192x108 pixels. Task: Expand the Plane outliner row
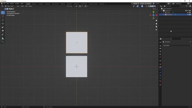pyautogui.click(x=164, y=13)
